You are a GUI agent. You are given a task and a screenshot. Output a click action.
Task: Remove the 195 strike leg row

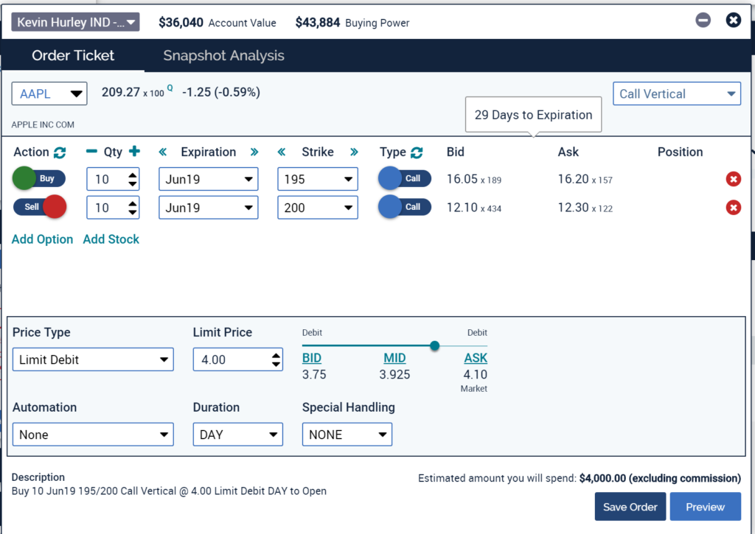(733, 179)
